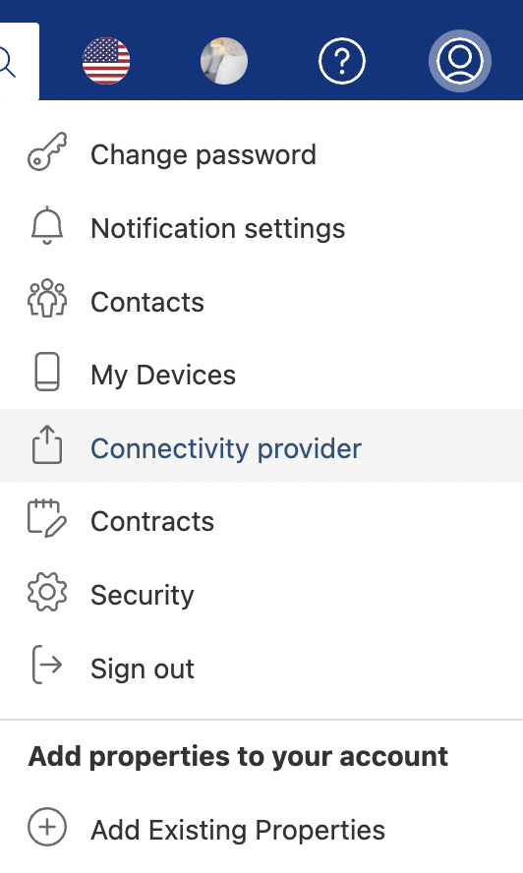
Task: Click the bell notification icon
Action: click(47, 225)
